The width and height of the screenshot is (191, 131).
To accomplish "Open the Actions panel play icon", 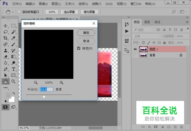I will click(x=127, y=31).
